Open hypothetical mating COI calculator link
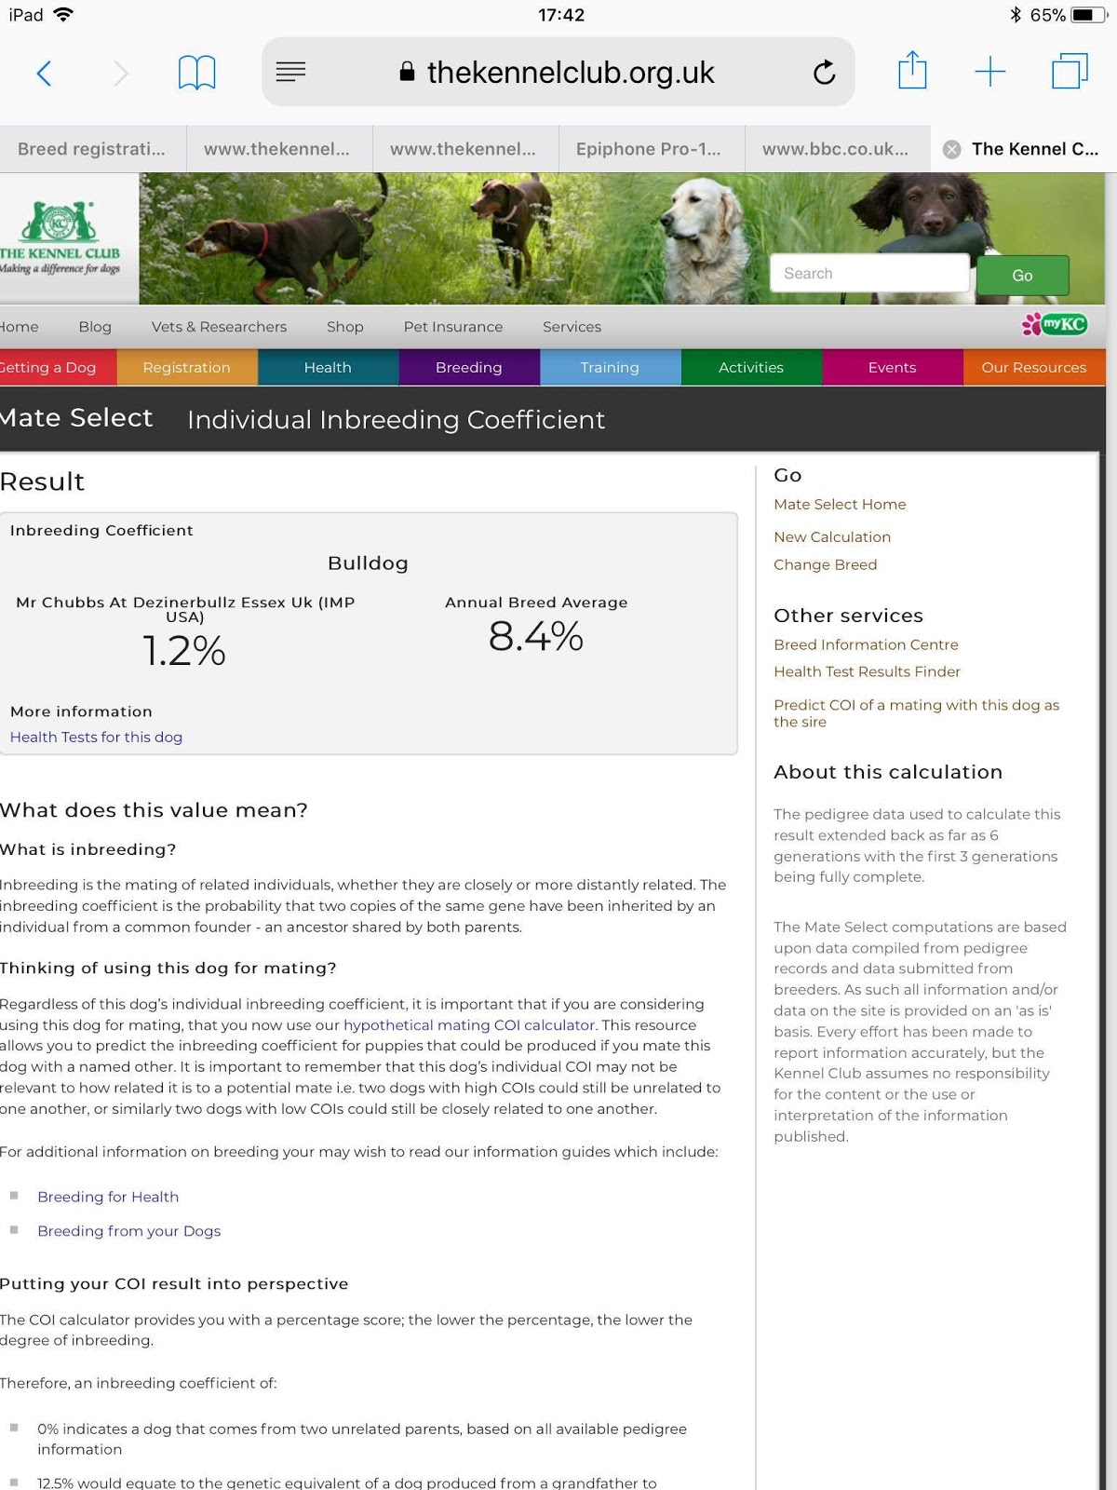 tap(469, 1024)
